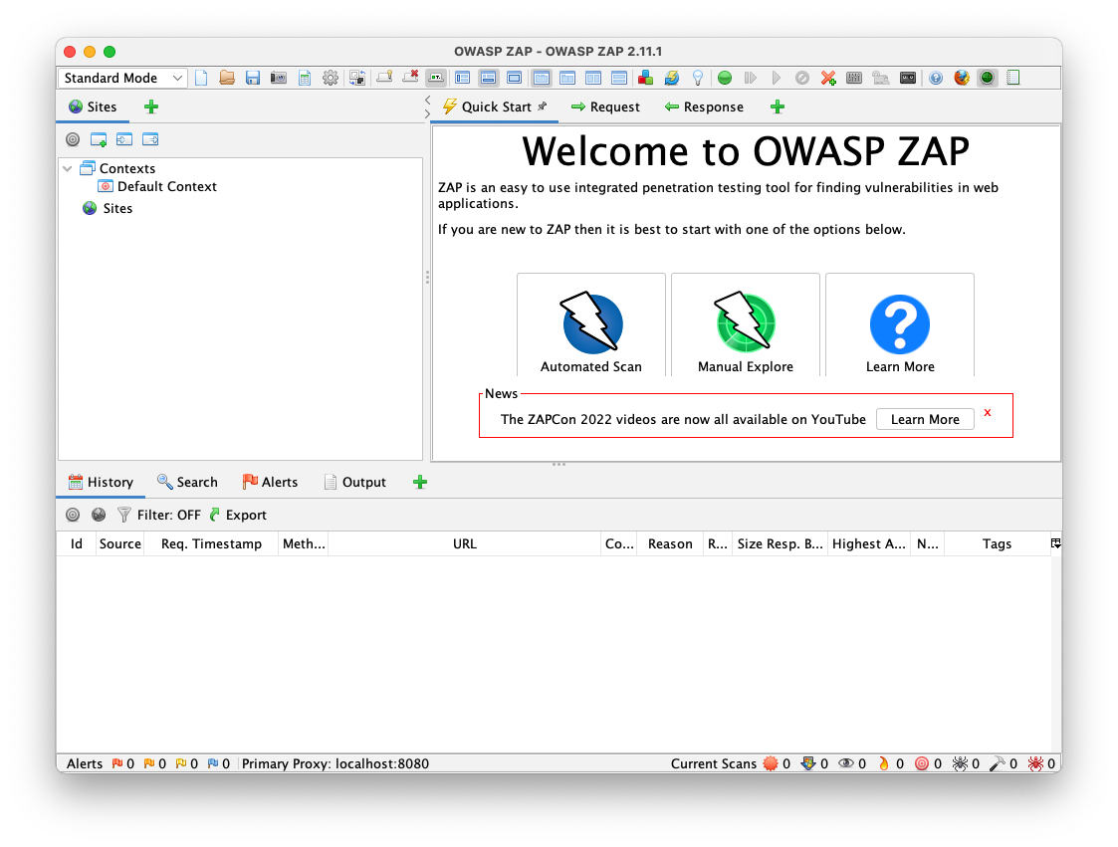
Task: Click Import Context icon in Sites panel
Action: [124, 139]
